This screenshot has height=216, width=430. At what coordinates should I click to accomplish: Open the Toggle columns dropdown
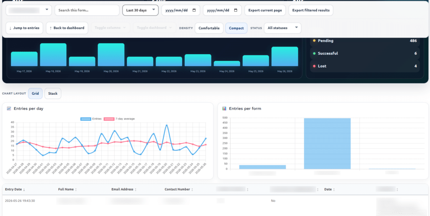110,28
